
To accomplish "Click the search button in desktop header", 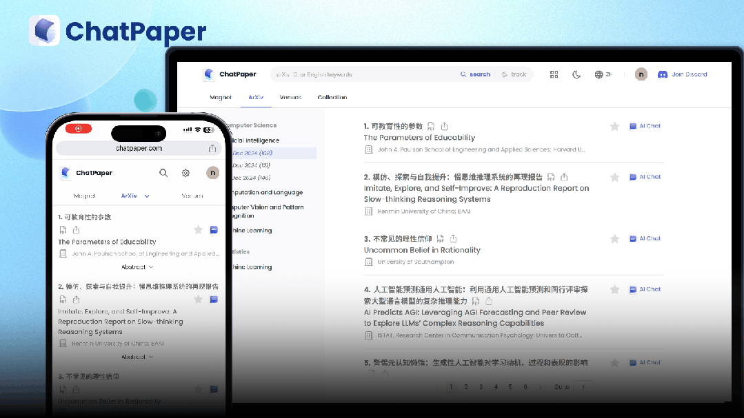I will [475, 74].
